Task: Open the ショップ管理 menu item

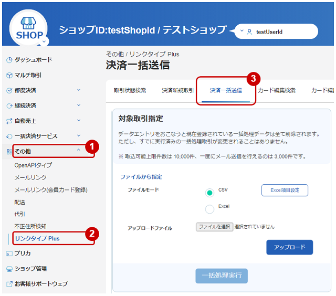Action: click(30, 269)
